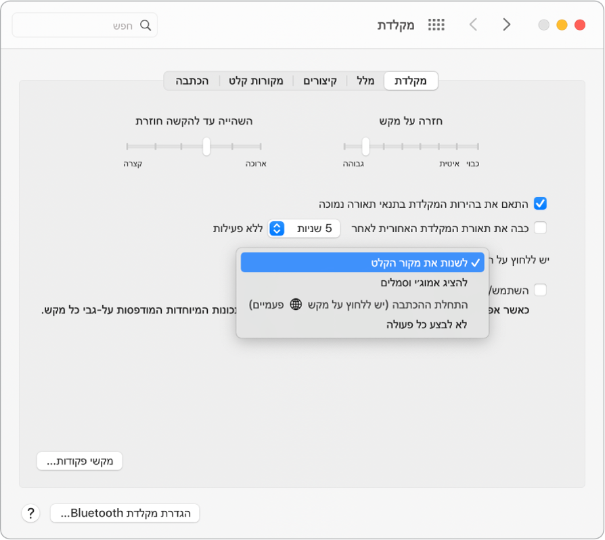Click the הגדרת מקלדת Bluetooth button
605x540 pixels.
(125, 513)
